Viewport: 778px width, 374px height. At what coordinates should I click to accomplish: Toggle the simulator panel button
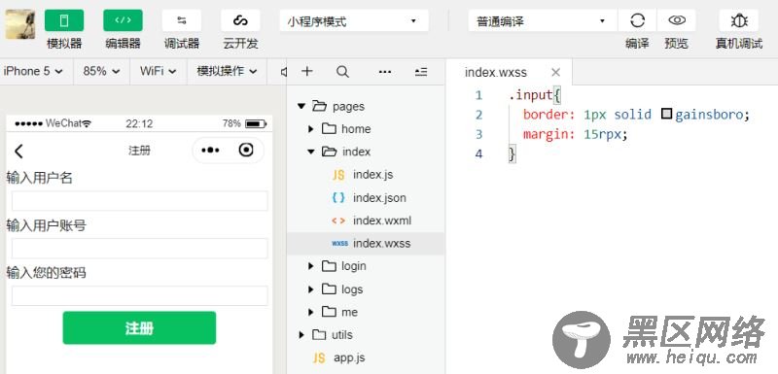64,20
